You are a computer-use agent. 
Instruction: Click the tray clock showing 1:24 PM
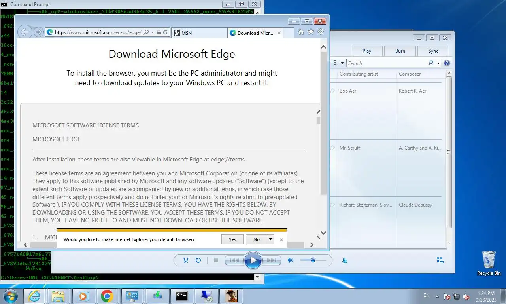486,296
